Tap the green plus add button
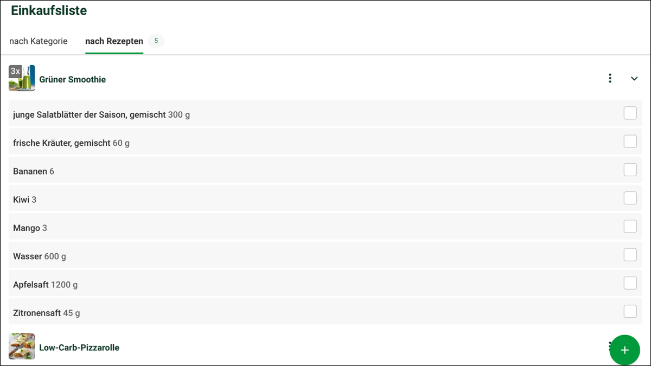Viewport: 651px width, 366px height. click(624, 350)
